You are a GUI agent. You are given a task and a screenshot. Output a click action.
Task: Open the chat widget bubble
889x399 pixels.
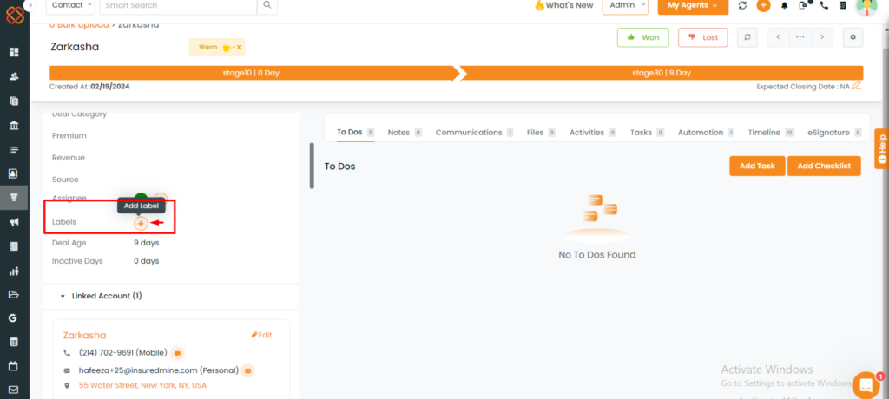click(x=866, y=385)
